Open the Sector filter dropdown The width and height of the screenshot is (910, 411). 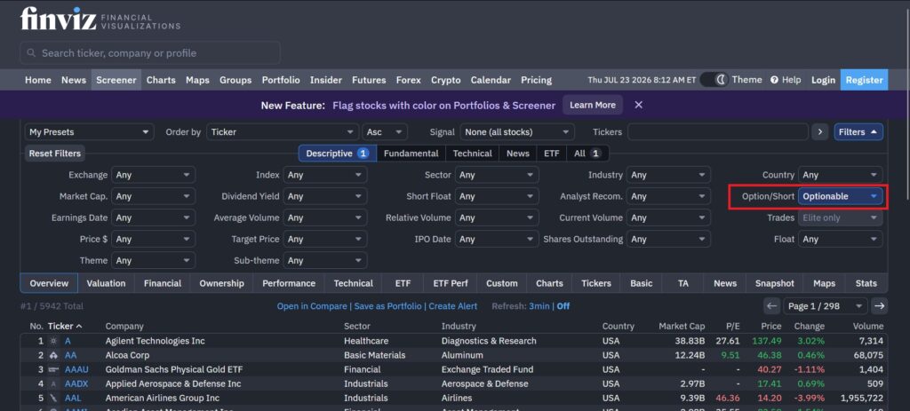tap(497, 175)
